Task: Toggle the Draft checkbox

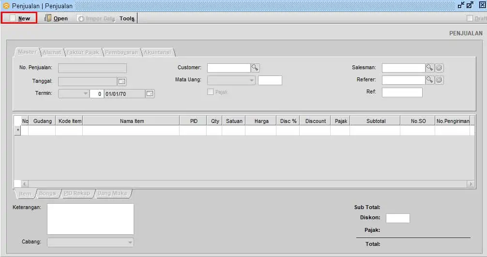Action: [470, 18]
